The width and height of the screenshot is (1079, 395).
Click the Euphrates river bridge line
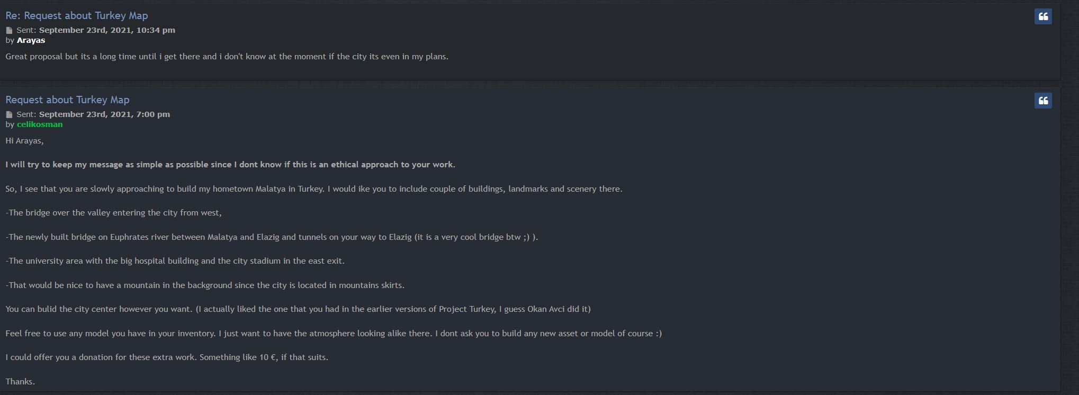click(x=272, y=237)
